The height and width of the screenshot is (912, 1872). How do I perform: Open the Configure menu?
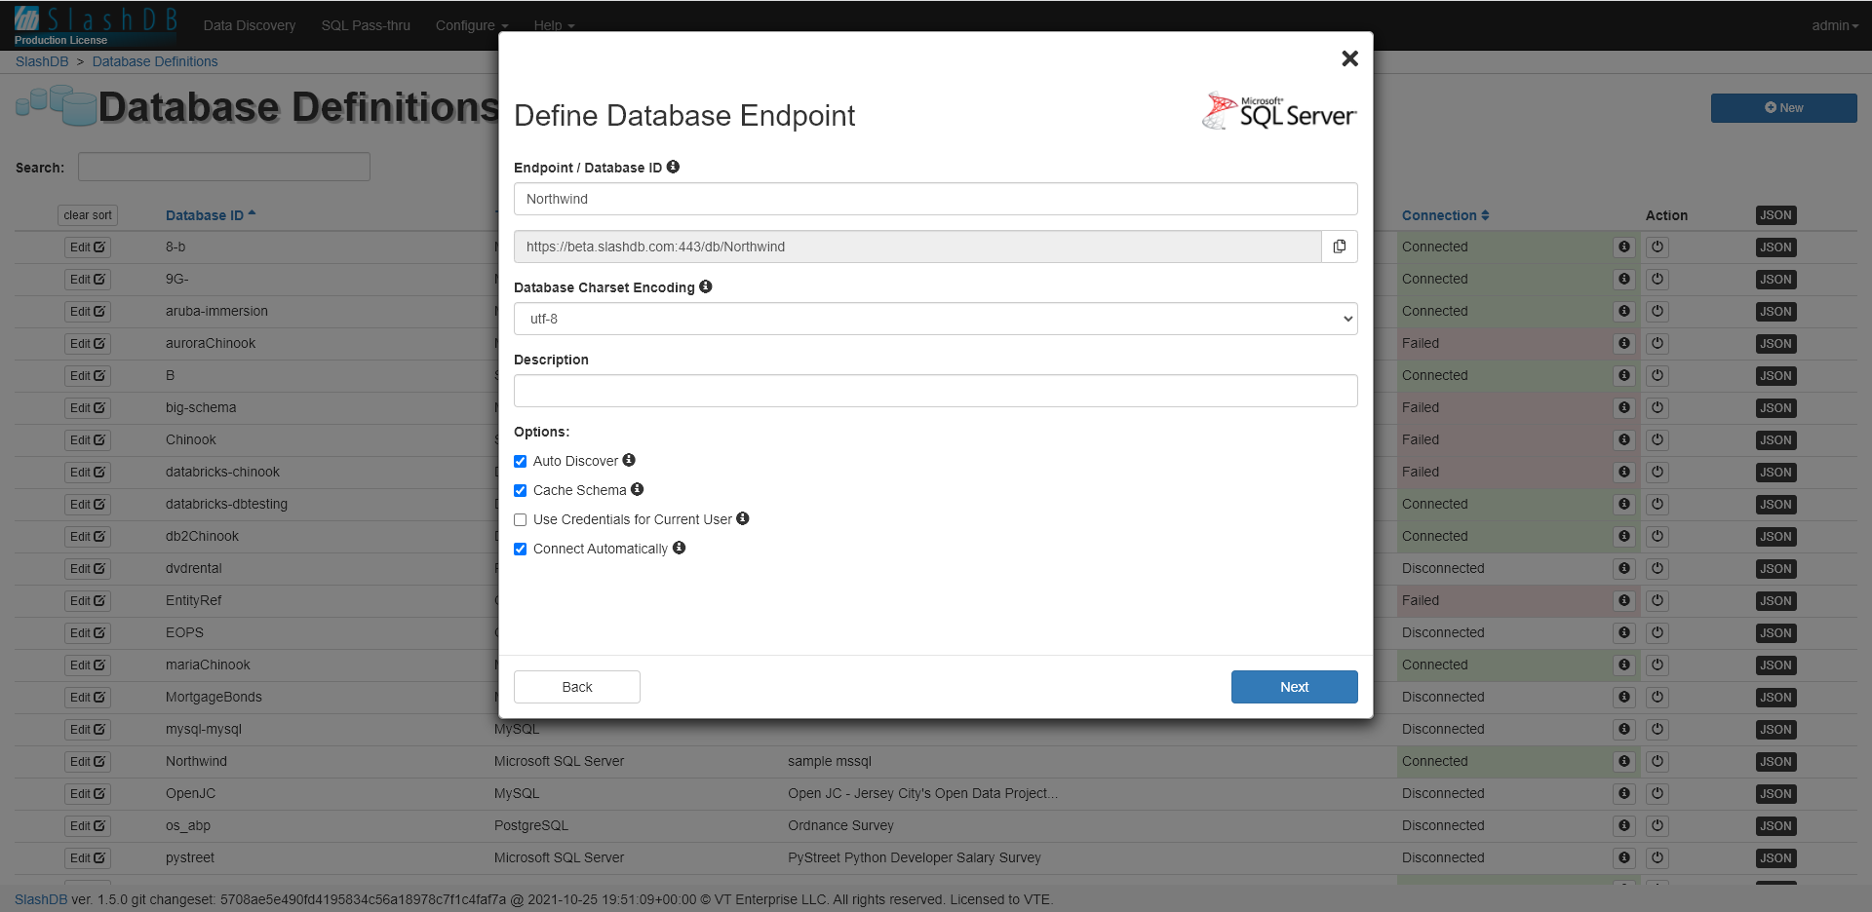pyautogui.click(x=472, y=25)
